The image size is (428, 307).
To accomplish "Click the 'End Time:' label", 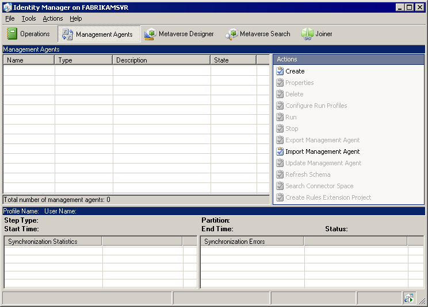I will pyautogui.click(x=217, y=229).
